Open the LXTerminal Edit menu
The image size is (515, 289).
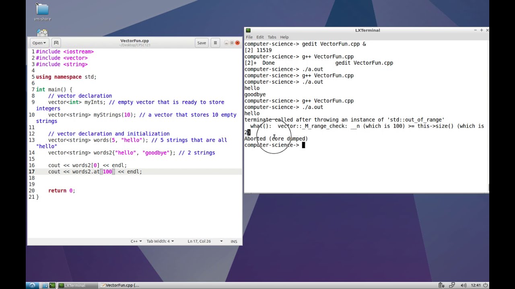click(x=260, y=37)
